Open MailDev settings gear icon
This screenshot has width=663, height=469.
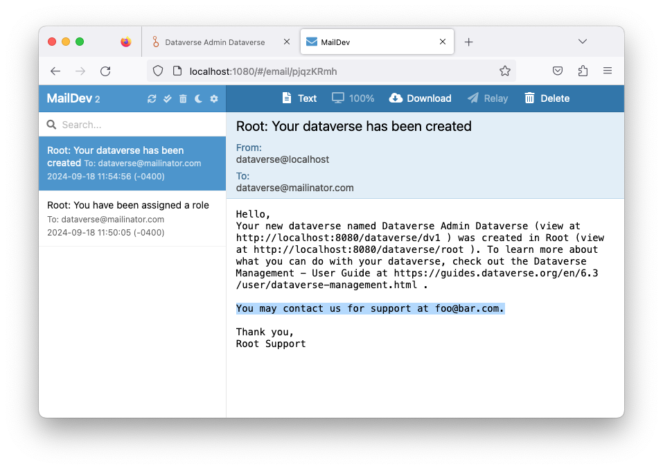pyautogui.click(x=214, y=99)
